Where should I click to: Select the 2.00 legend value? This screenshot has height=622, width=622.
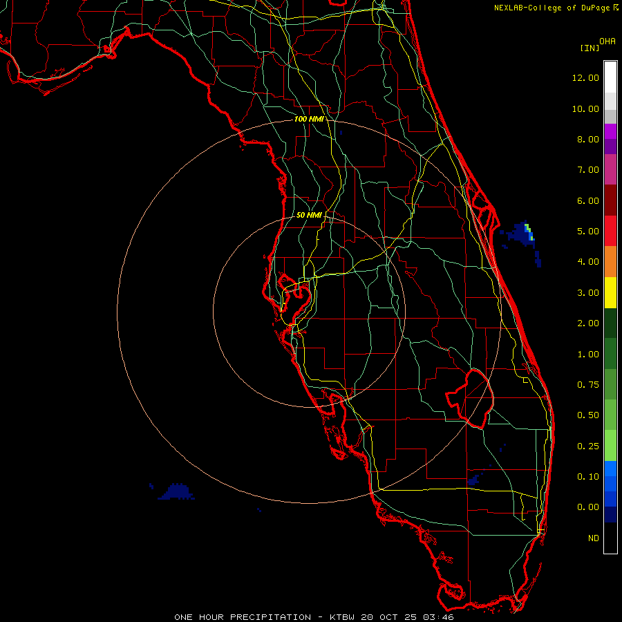587,323
